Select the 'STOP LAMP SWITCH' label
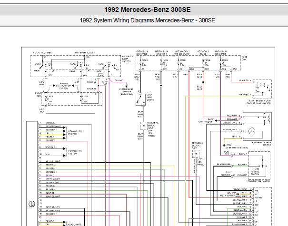 [150, 98]
